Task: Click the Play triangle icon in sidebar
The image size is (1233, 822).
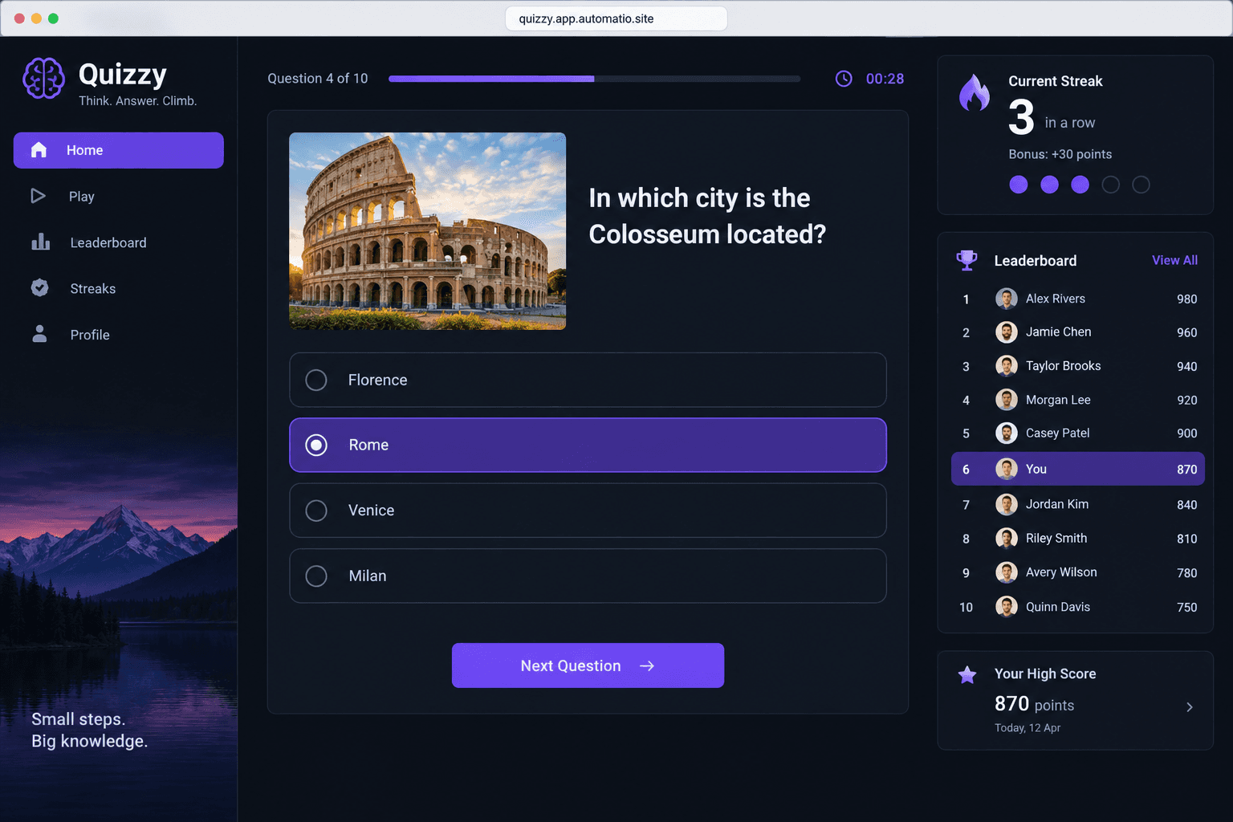Action: 38,196
